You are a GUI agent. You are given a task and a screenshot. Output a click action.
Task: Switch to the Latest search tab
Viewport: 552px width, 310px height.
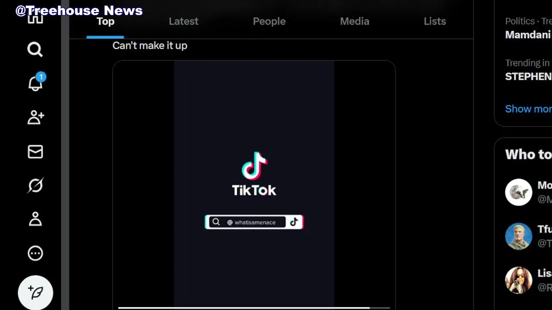[x=183, y=22]
